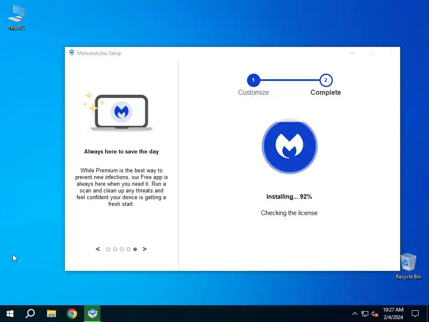Select the fourth carousel dot
The image size is (429, 322).
[x=128, y=249]
